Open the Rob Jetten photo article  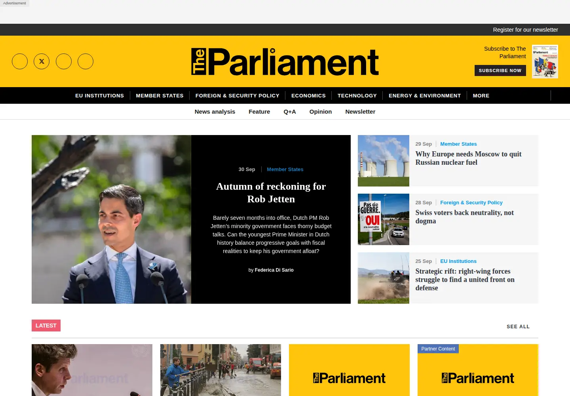point(111,219)
